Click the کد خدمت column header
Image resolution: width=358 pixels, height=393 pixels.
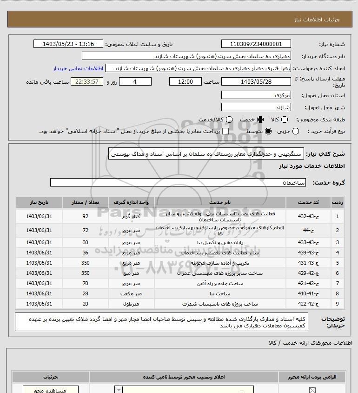point(308,202)
